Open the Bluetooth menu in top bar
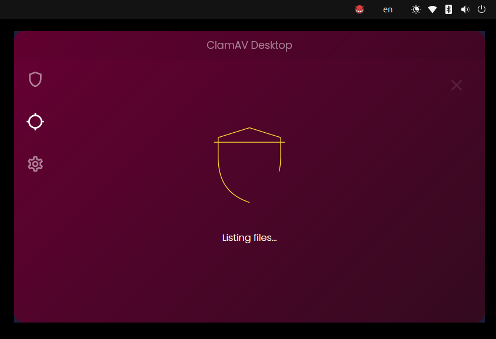Image resolution: width=496 pixels, height=339 pixels. [448, 9]
